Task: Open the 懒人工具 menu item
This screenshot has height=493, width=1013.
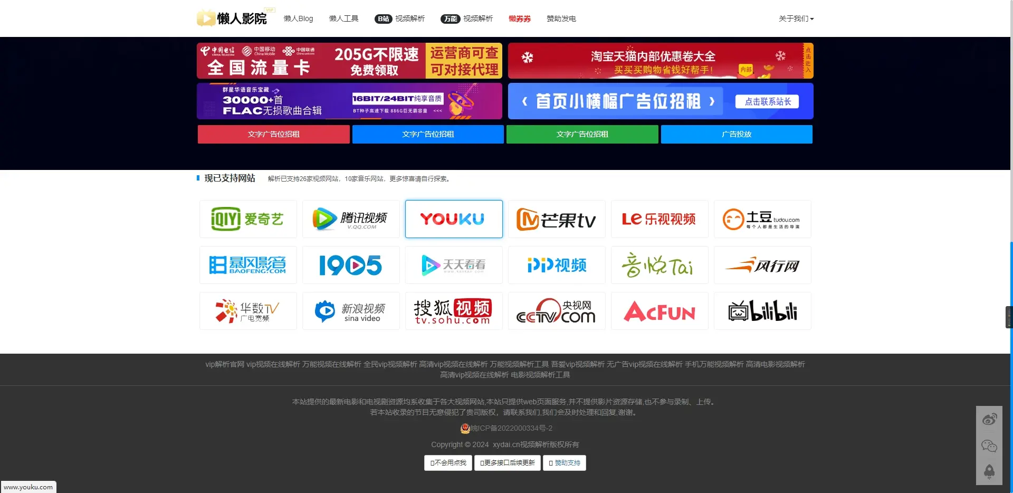Action: pos(343,18)
